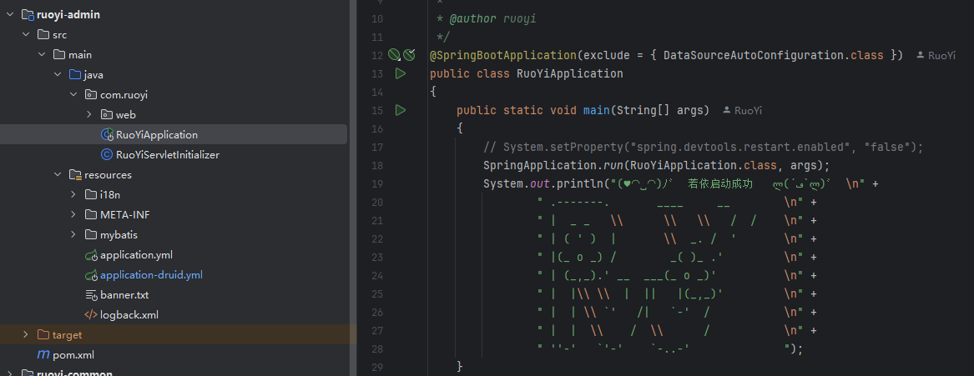This screenshot has width=974, height=376.
Task: Click the file icon beside banner.txt
Action: click(92, 294)
